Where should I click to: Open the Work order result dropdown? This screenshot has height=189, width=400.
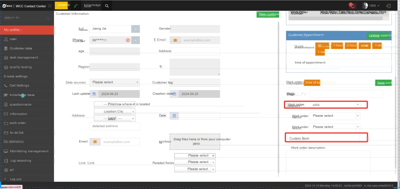(335, 127)
